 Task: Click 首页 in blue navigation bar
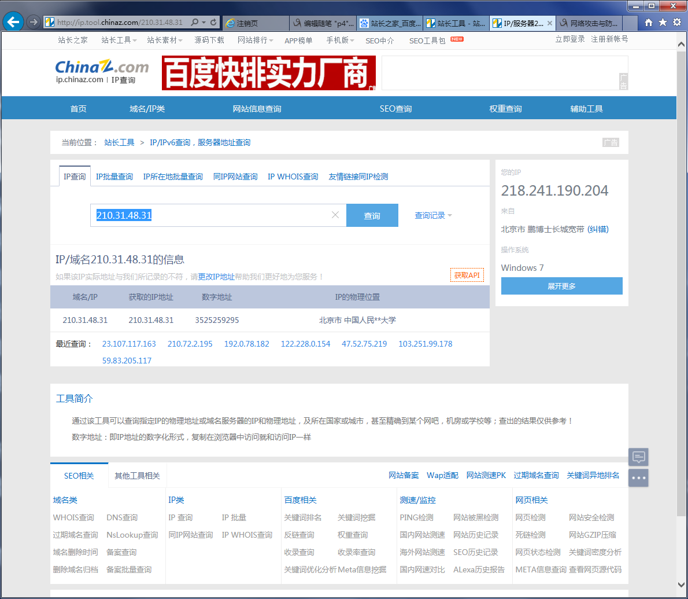pos(79,108)
